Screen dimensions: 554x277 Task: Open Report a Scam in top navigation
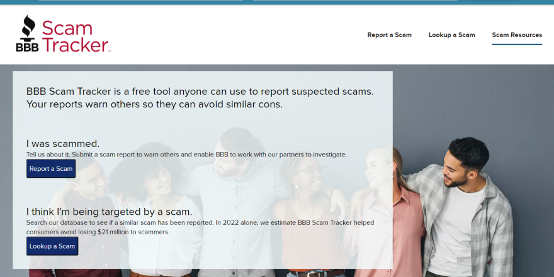click(x=389, y=35)
